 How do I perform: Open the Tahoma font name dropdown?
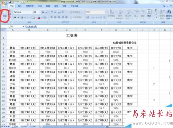pos(32,12)
